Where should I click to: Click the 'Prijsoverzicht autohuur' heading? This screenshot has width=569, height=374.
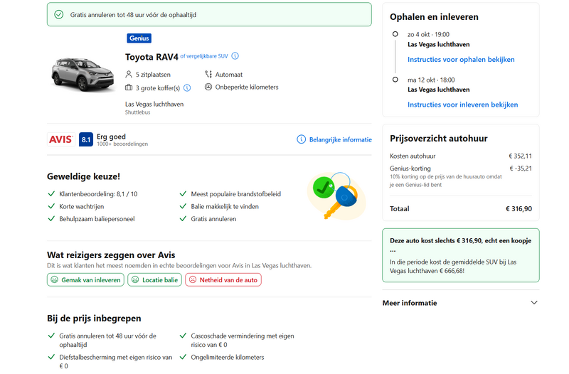click(x=439, y=138)
